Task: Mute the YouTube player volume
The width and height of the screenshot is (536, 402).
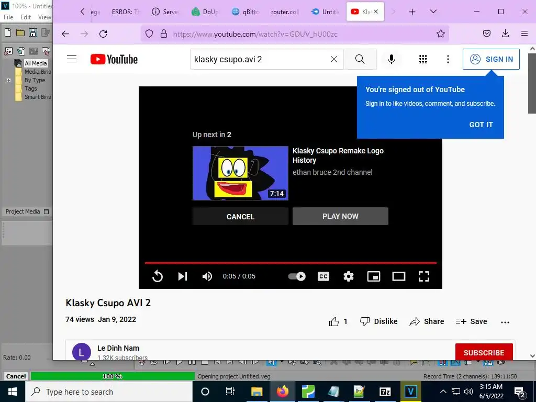Action: click(207, 276)
